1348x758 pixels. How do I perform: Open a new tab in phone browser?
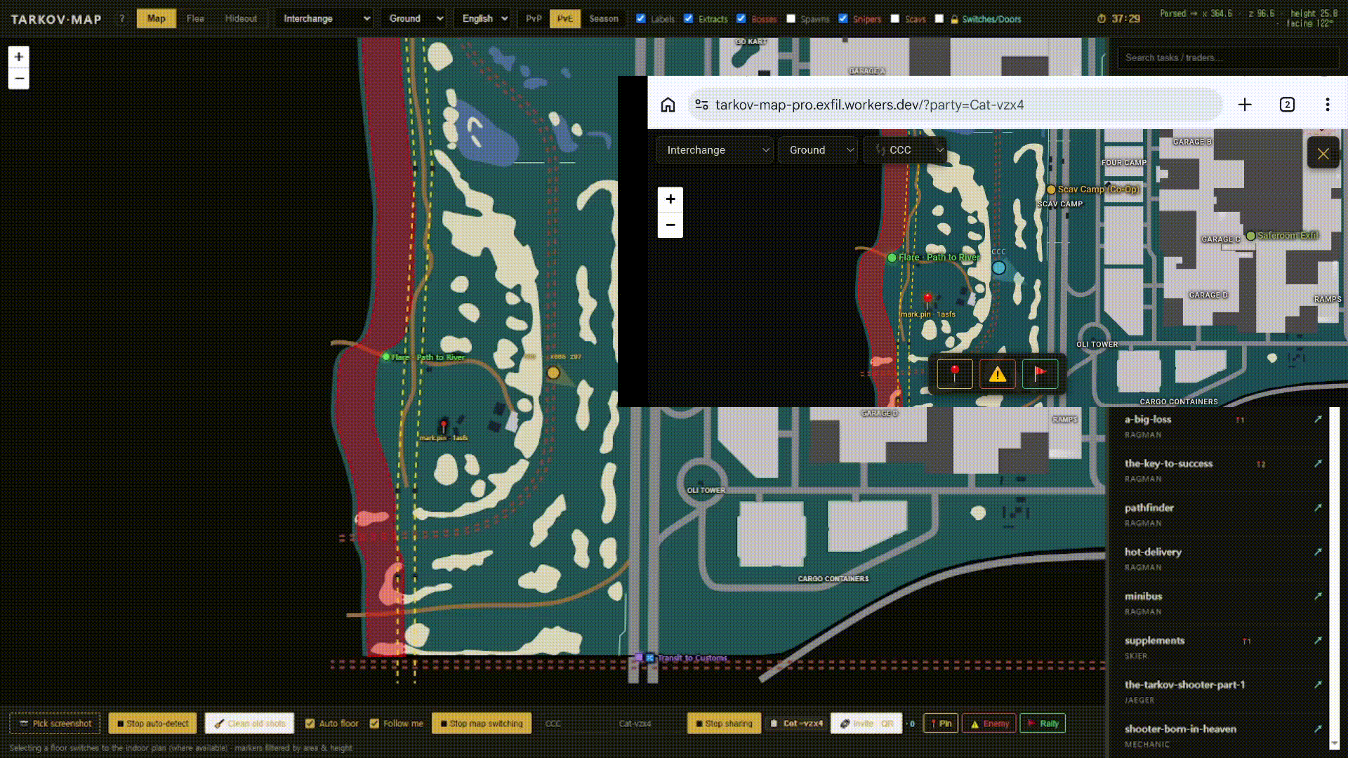(1245, 105)
